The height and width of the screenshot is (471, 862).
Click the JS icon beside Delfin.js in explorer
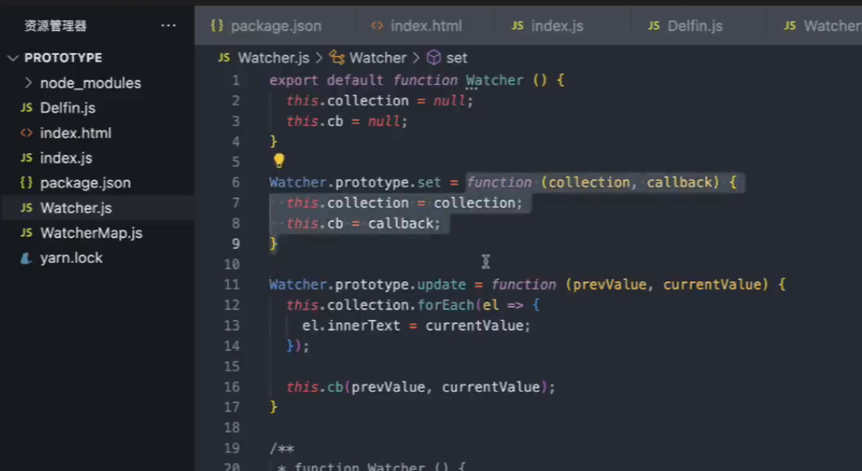pos(26,108)
